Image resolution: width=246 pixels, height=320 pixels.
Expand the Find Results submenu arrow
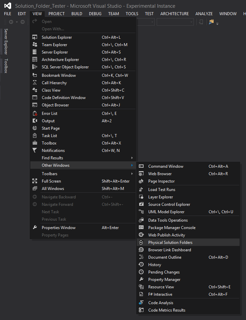click(132, 158)
